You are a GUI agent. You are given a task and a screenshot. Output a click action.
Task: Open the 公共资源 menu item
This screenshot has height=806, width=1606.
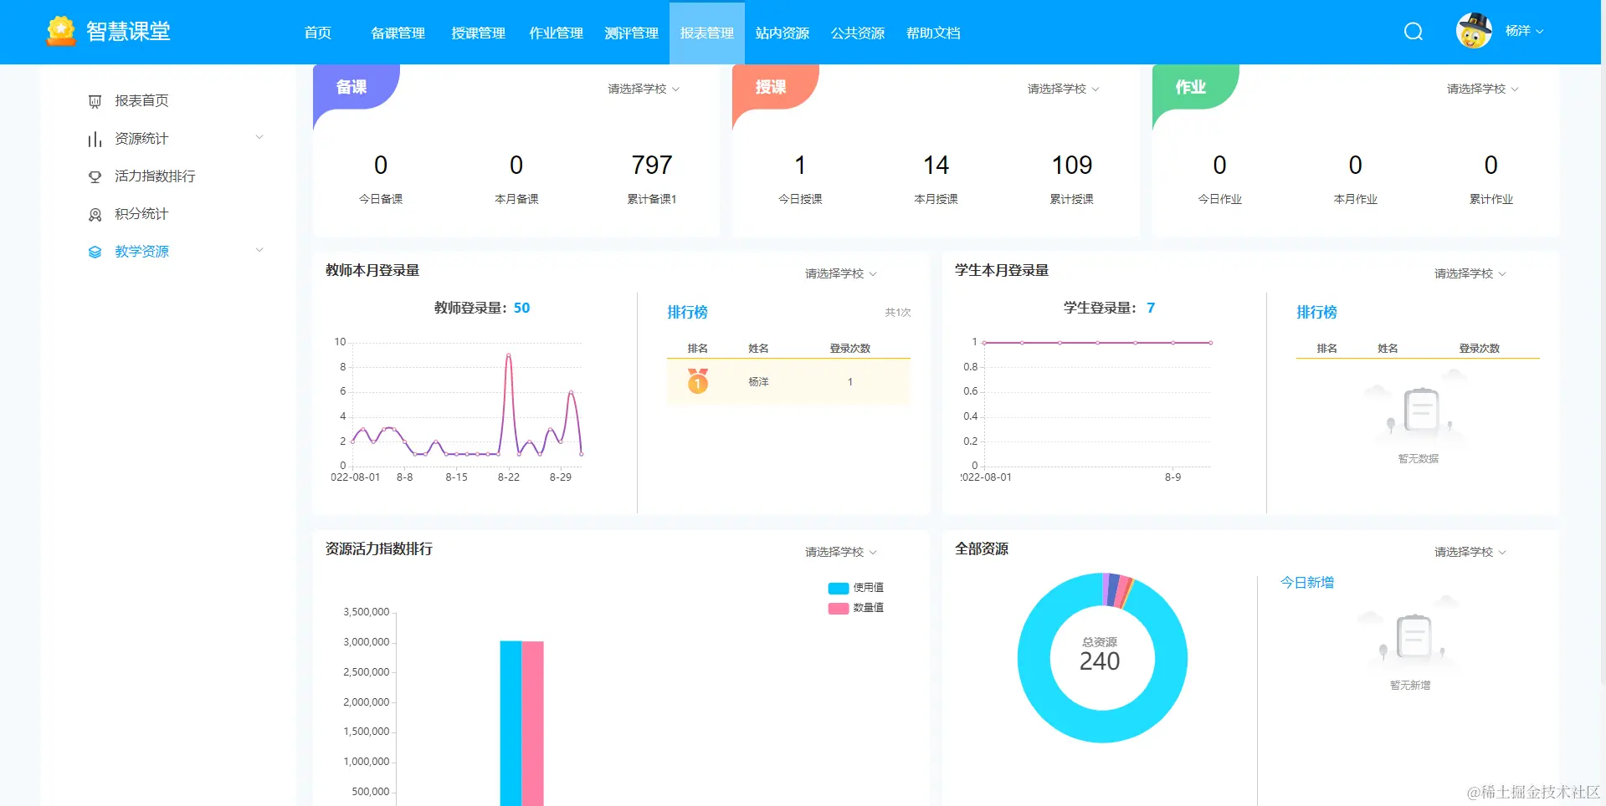coord(857,33)
